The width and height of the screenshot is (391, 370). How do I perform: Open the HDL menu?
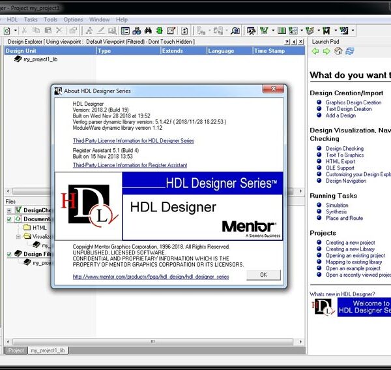[12, 20]
